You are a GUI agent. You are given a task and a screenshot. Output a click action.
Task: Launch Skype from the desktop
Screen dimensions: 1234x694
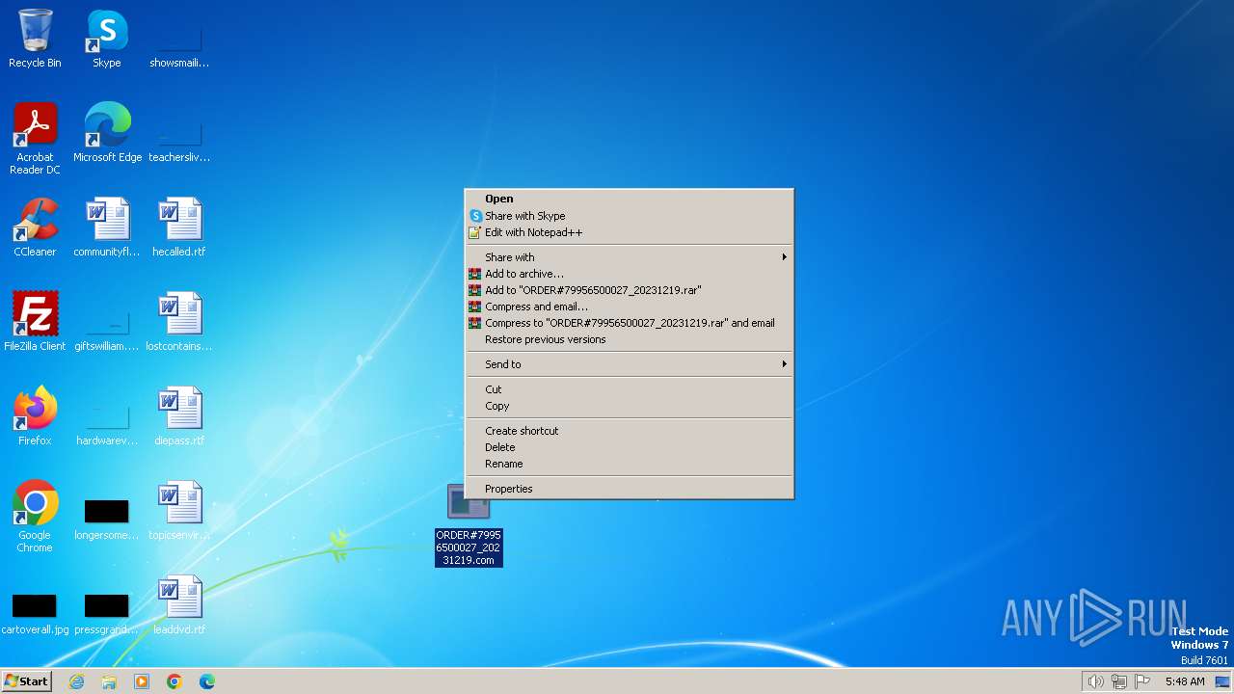click(107, 39)
